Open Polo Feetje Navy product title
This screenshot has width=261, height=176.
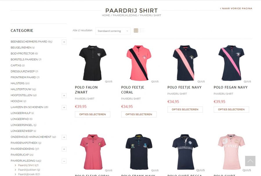[184, 87]
